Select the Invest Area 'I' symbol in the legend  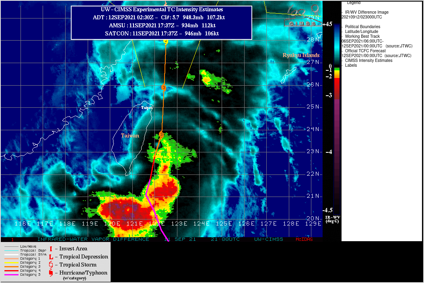(51, 248)
